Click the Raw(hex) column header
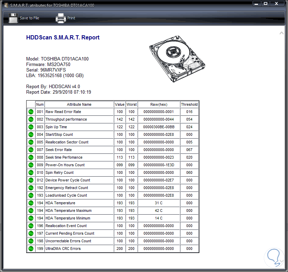This screenshot has height=272, width=288. coord(159,104)
